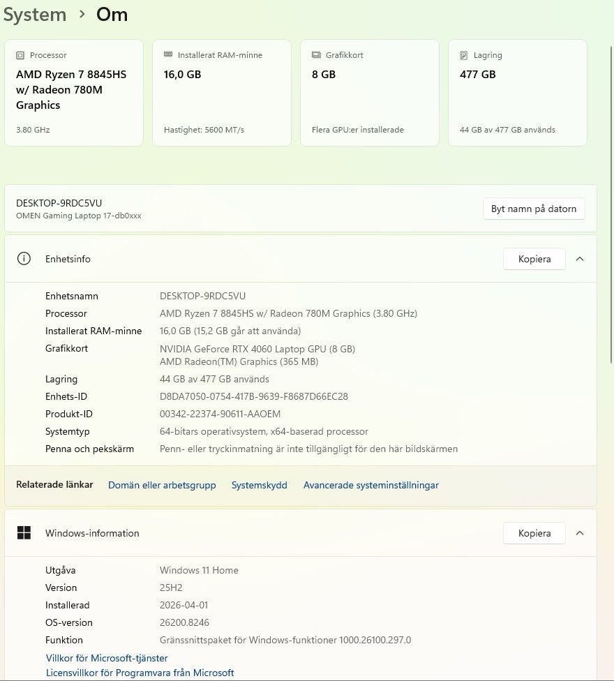Click the Enhetsinfo section title
This screenshot has height=681, width=614.
click(x=68, y=259)
